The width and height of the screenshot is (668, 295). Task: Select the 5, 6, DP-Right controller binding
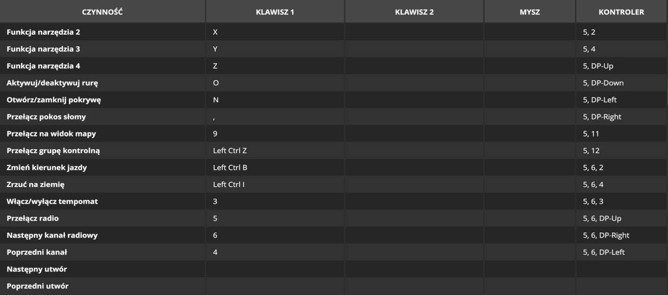pyautogui.click(x=621, y=235)
